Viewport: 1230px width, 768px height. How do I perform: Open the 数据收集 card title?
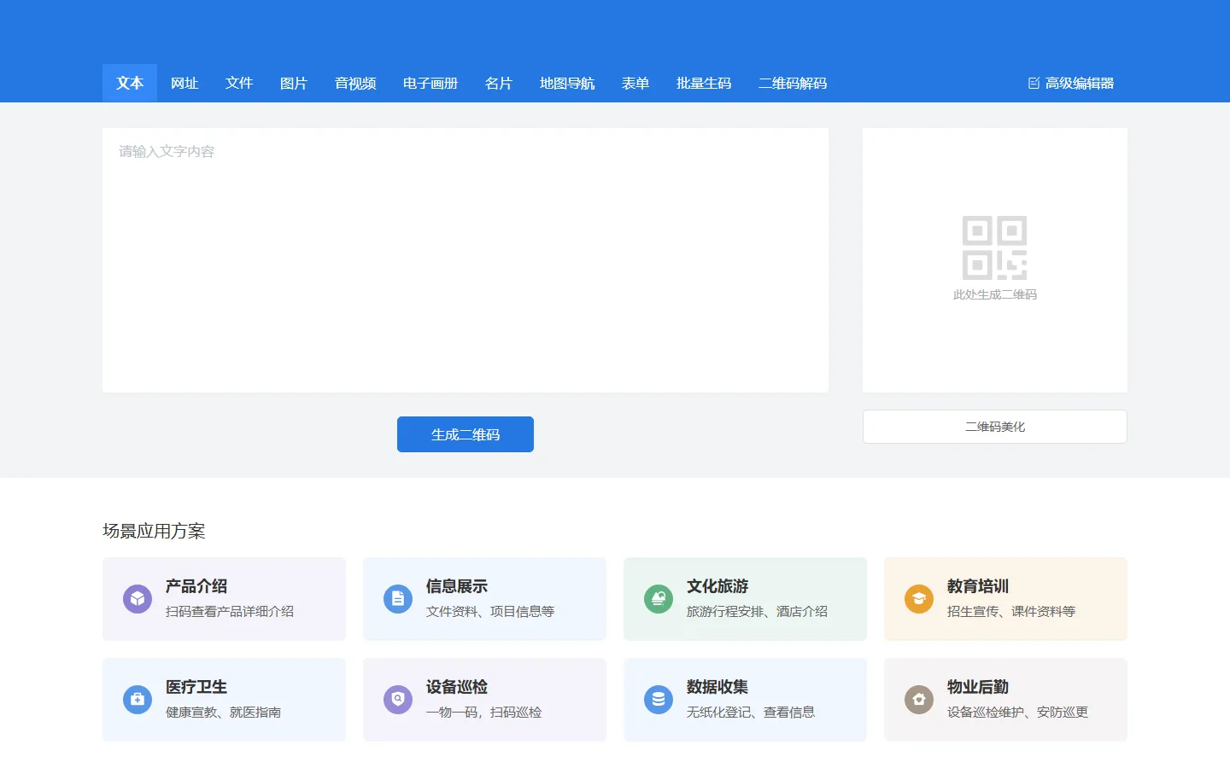717,687
